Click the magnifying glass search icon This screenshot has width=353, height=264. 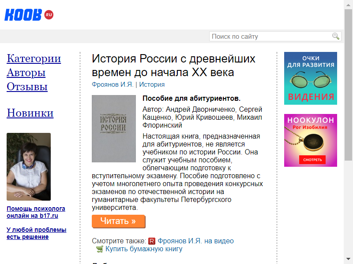click(x=336, y=36)
